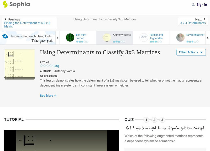Image resolution: width=210 pixels, height=151 pixels.
Task: Click star rating under Parmanand Jagnandan
Action: coord(156,42)
